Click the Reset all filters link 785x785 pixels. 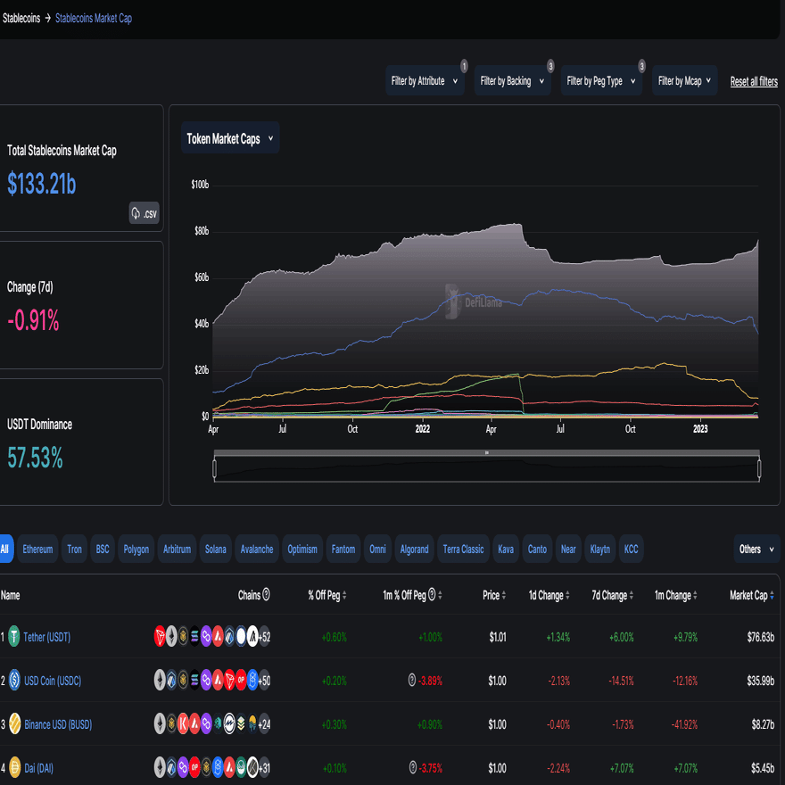click(x=754, y=80)
